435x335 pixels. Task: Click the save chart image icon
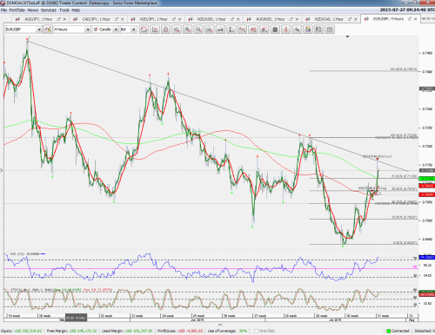click(x=318, y=30)
